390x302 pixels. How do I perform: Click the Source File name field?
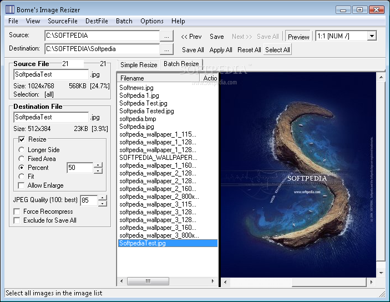[51, 74]
